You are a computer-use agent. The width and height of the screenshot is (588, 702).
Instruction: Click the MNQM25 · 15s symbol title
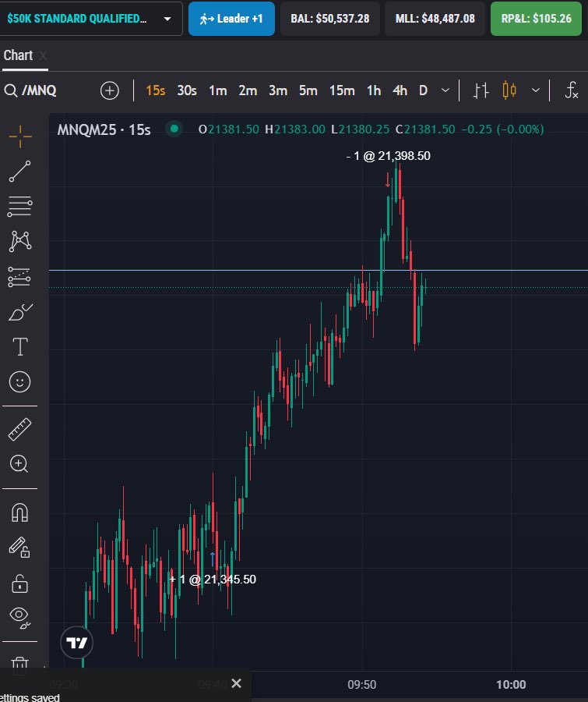104,129
